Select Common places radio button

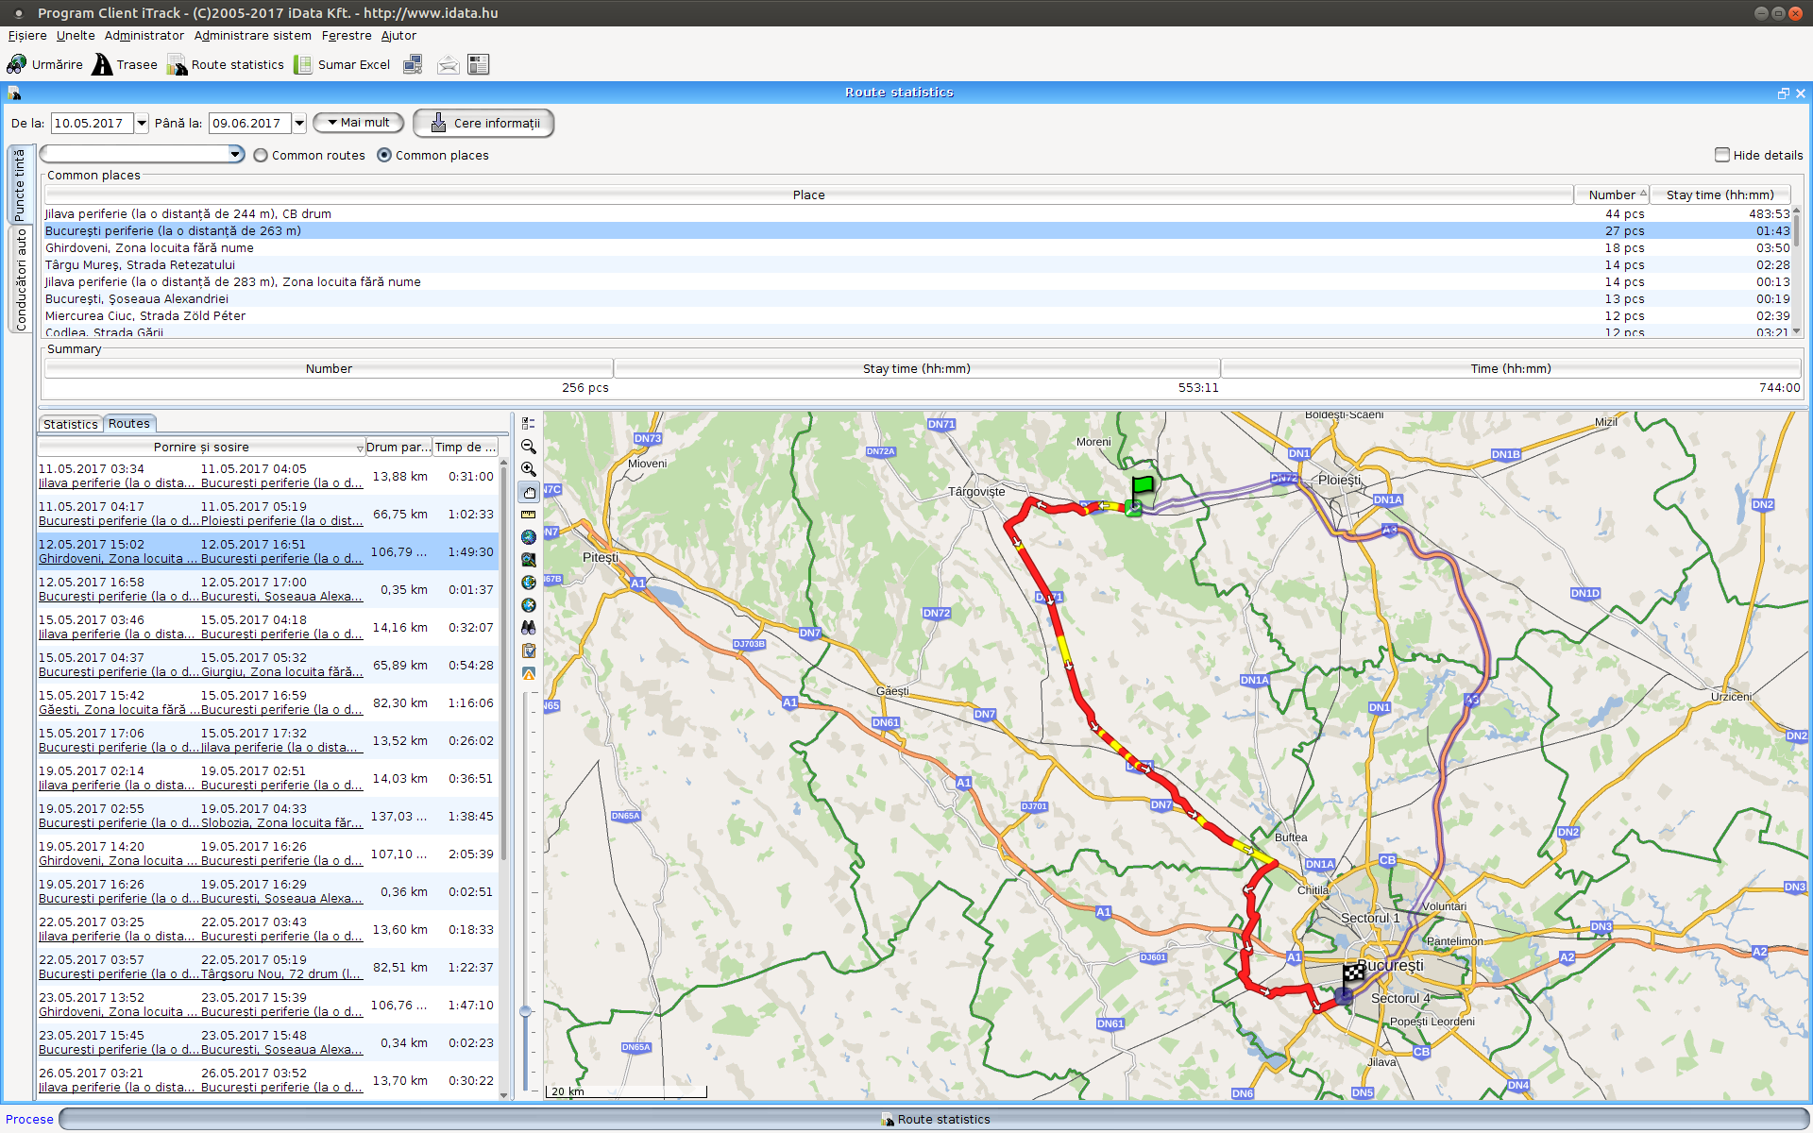tap(384, 155)
